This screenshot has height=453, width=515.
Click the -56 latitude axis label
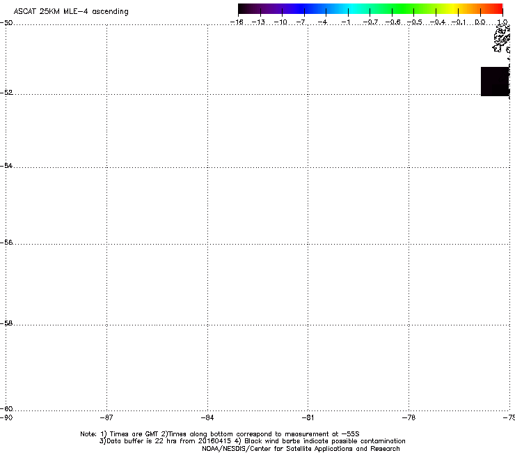coord(6,242)
